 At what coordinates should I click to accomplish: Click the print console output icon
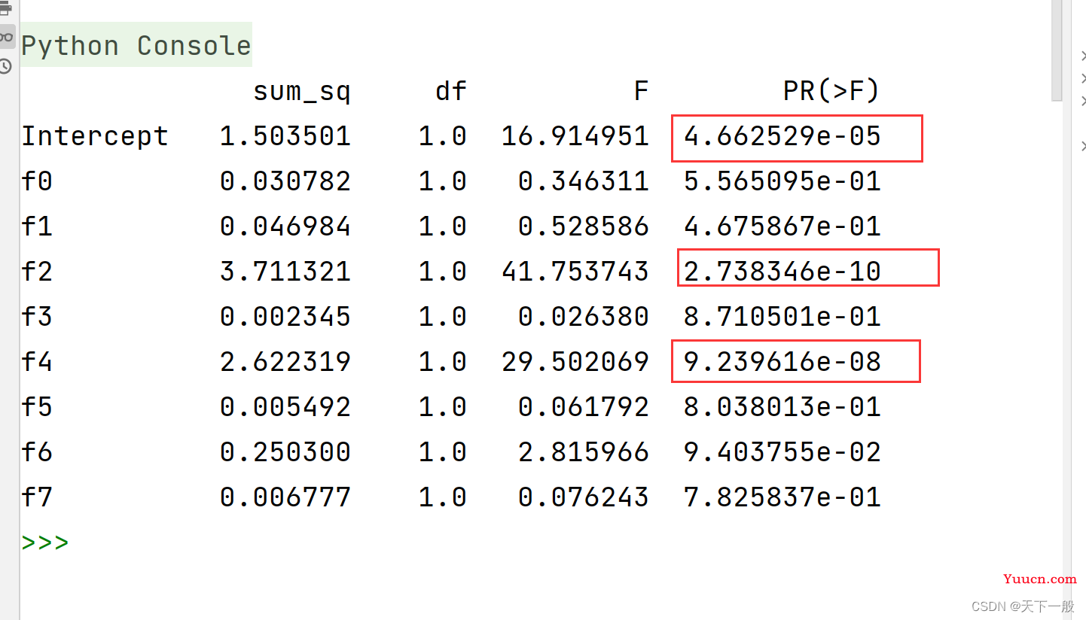tap(6, 8)
